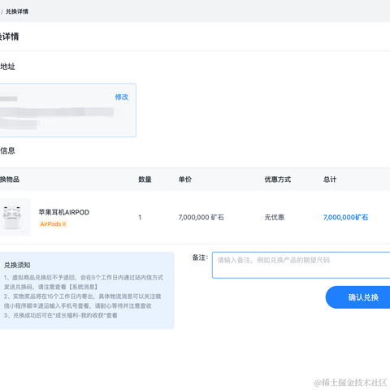Click the 无优惠 discount cell
This screenshot has height=390, width=390.
click(x=275, y=217)
